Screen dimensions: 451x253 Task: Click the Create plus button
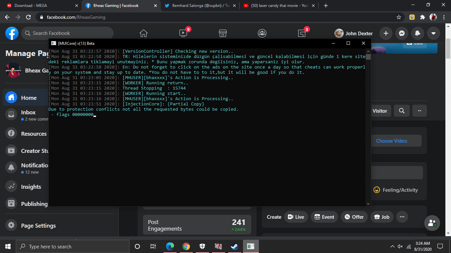coord(386,33)
